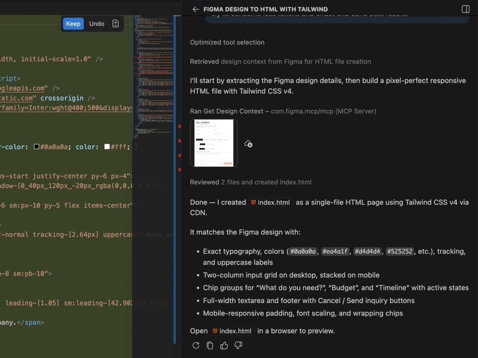478x358 pixels.
Task: Click the 'crossorigin' attribute in code
Action: click(x=62, y=98)
